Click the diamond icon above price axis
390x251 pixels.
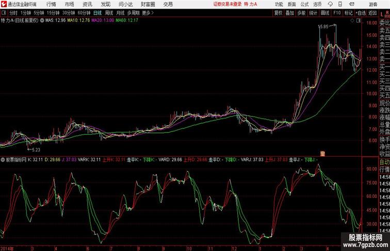tap(352, 21)
